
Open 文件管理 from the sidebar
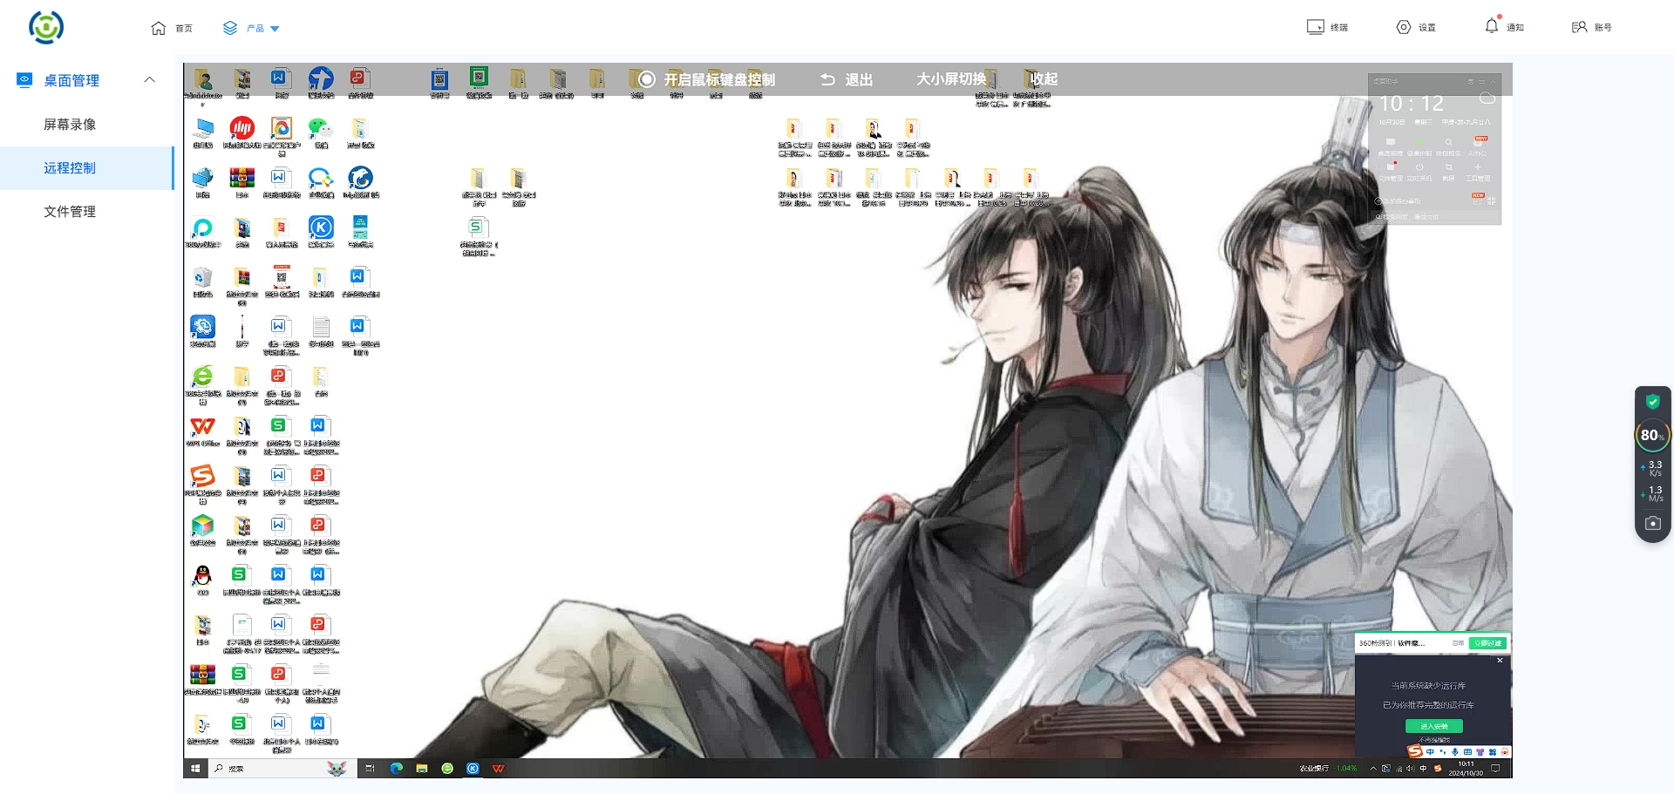(x=70, y=212)
